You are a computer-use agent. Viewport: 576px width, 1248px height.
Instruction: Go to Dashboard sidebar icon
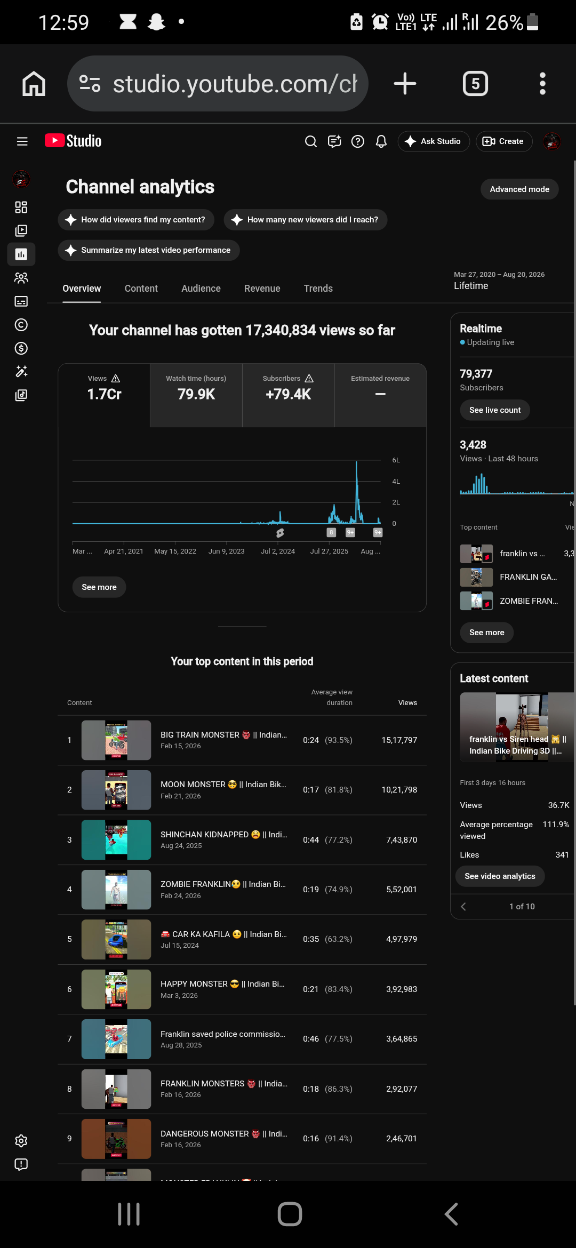(21, 207)
